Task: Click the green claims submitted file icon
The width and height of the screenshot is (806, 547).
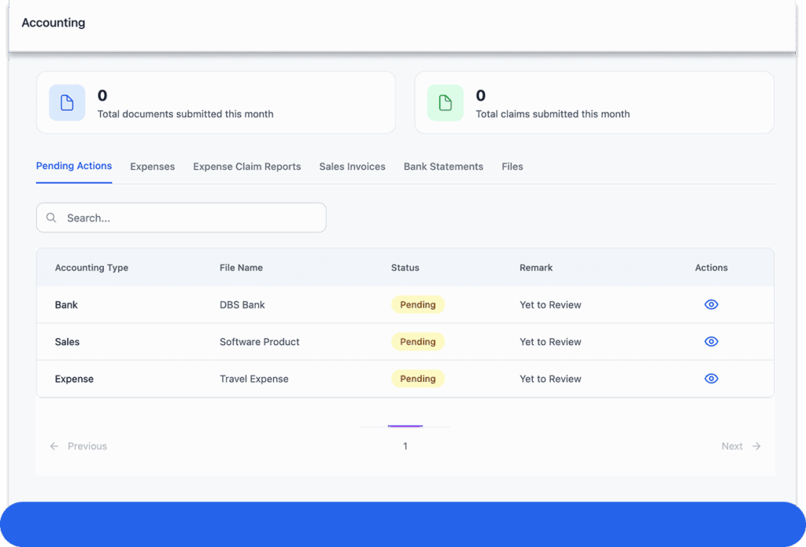Action: tap(446, 103)
